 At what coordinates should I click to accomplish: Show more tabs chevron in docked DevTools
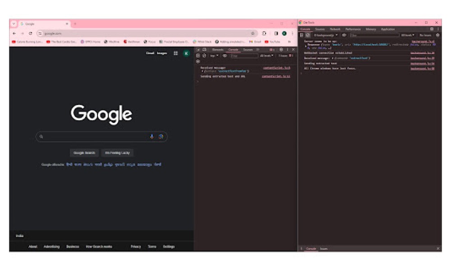tap(258, 50)
